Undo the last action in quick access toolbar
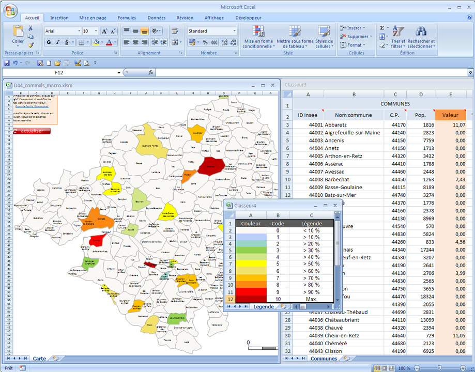The image size is (475, 372). coord(15,63)
